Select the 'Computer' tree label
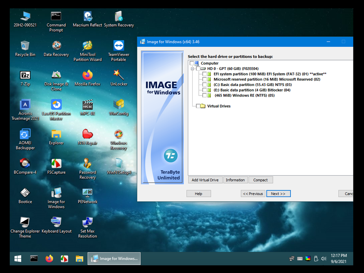Screen dimensions: 364x273 click(x=209, y=63)
